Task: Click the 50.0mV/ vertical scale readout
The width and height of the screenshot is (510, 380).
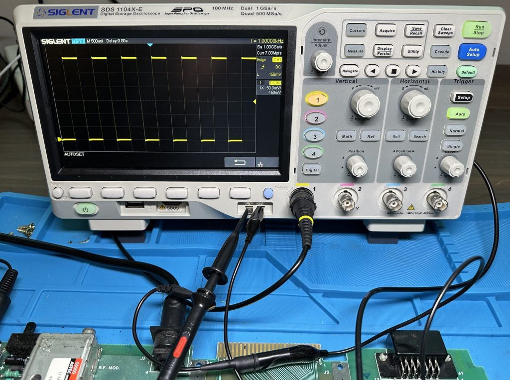Action: pos(273,88)
